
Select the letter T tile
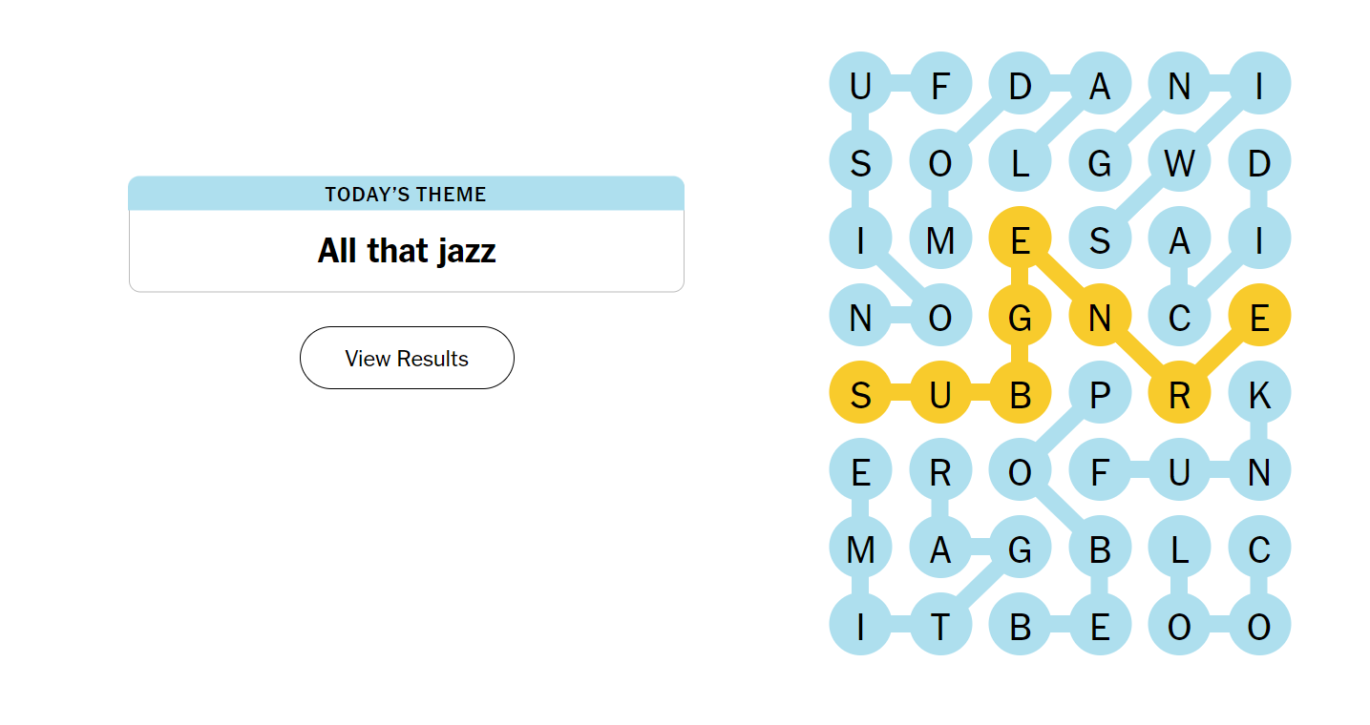[x=940, y=626]
